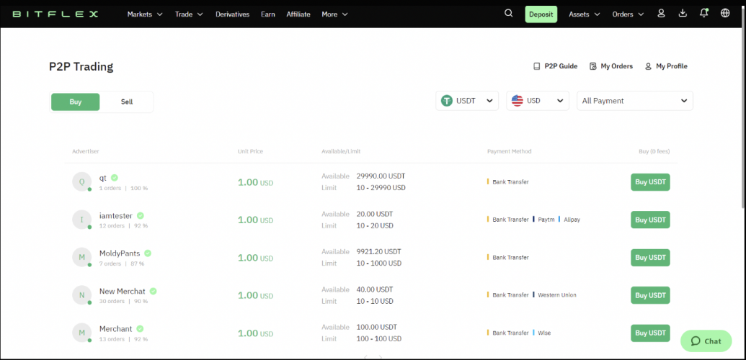Click the Paytm payment label
This screenshot has width=746, height=360.
(546, 220)
